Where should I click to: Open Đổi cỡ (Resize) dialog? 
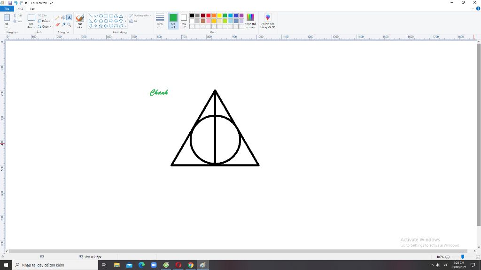44,21
